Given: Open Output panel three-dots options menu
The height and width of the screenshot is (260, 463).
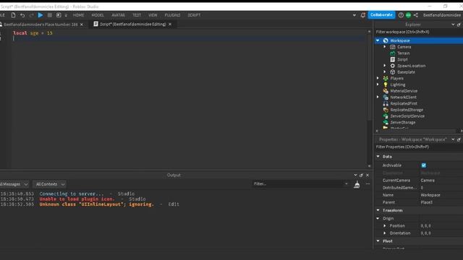Looking at the screenshot, I should coord(368,184).
